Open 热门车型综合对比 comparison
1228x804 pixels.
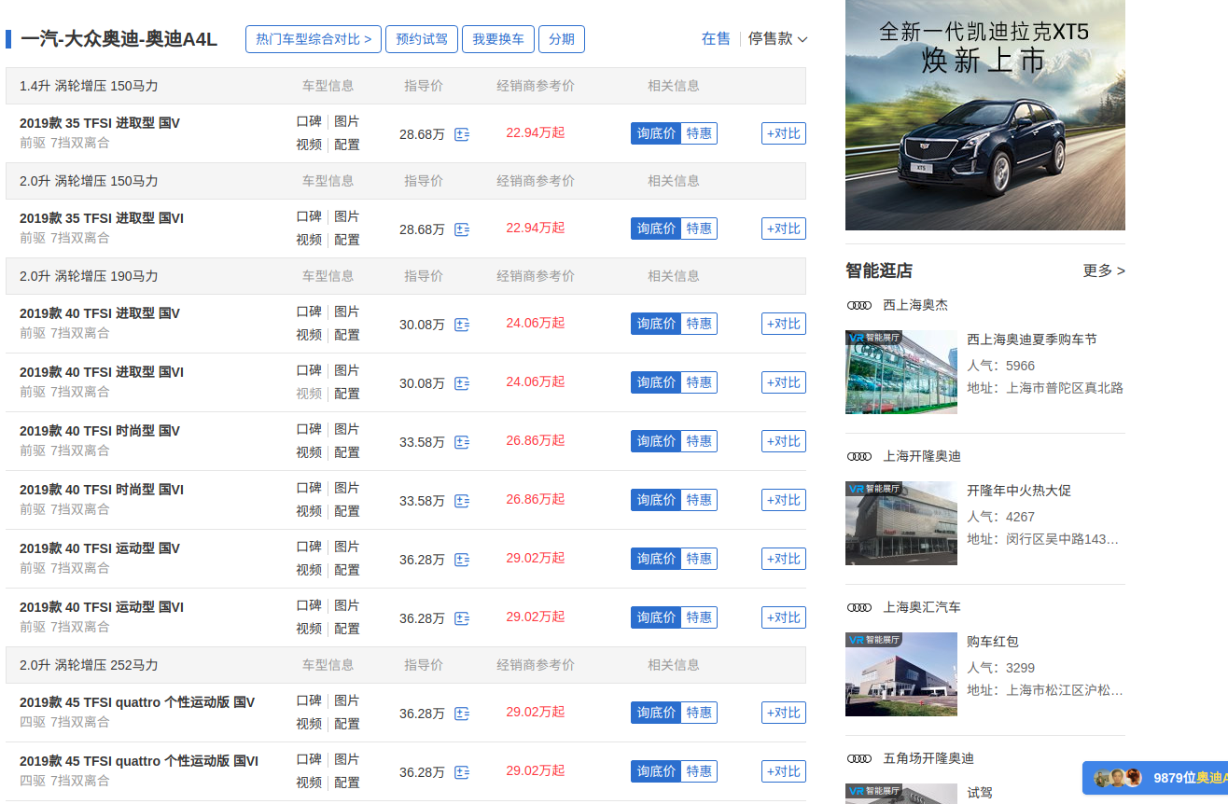[314, 39]
